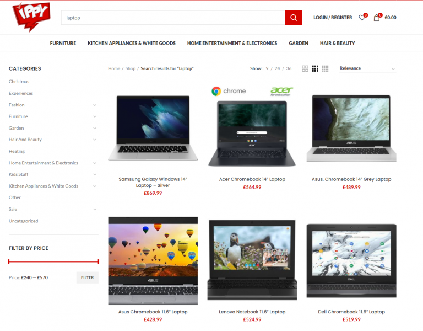Switch to four-column grid view
423x331 pixels.
click(x=326, y=69)
